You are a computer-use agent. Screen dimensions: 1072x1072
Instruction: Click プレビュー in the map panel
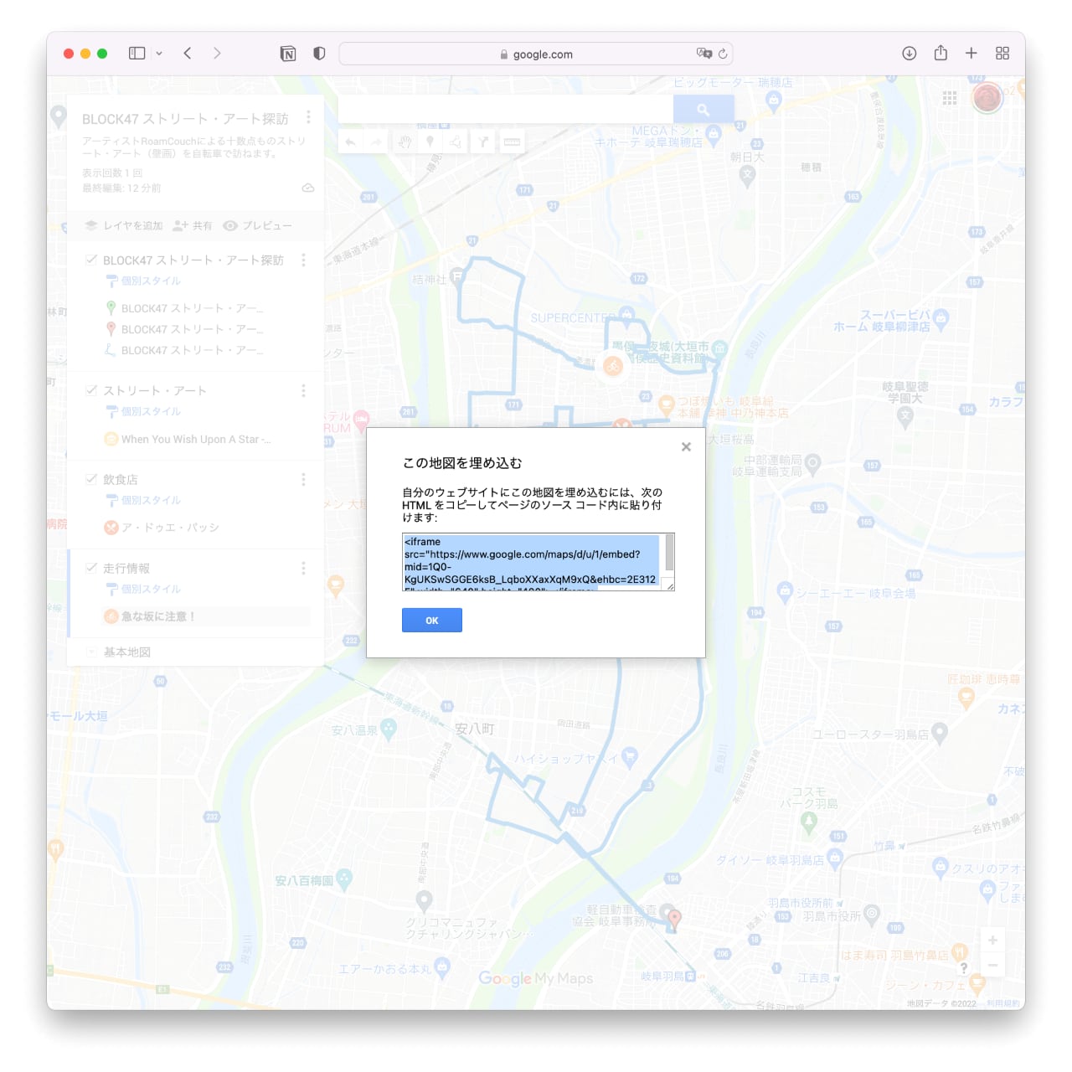[x=258, y=225]
